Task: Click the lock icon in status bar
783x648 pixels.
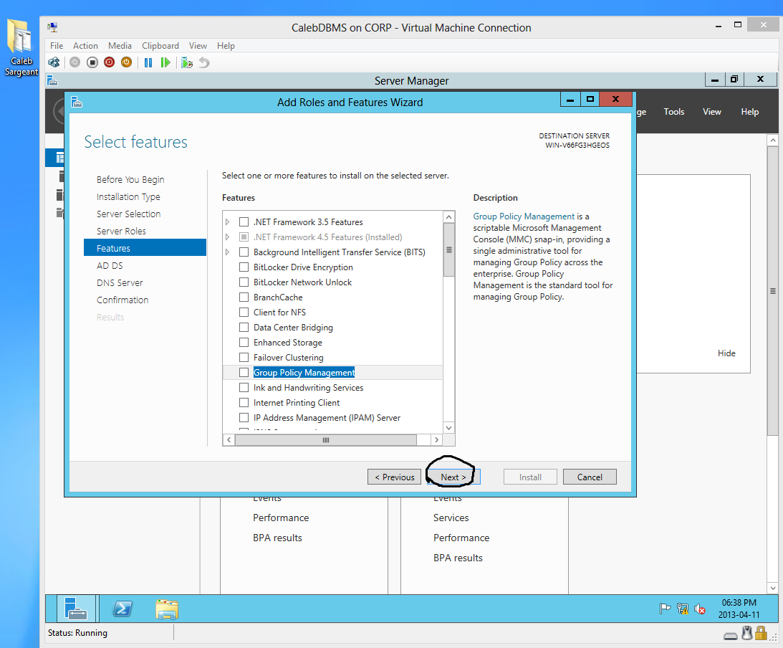Action: 761,634
